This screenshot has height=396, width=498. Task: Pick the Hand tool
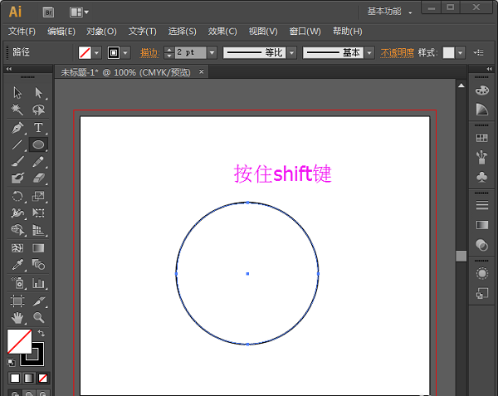[17, 317]
